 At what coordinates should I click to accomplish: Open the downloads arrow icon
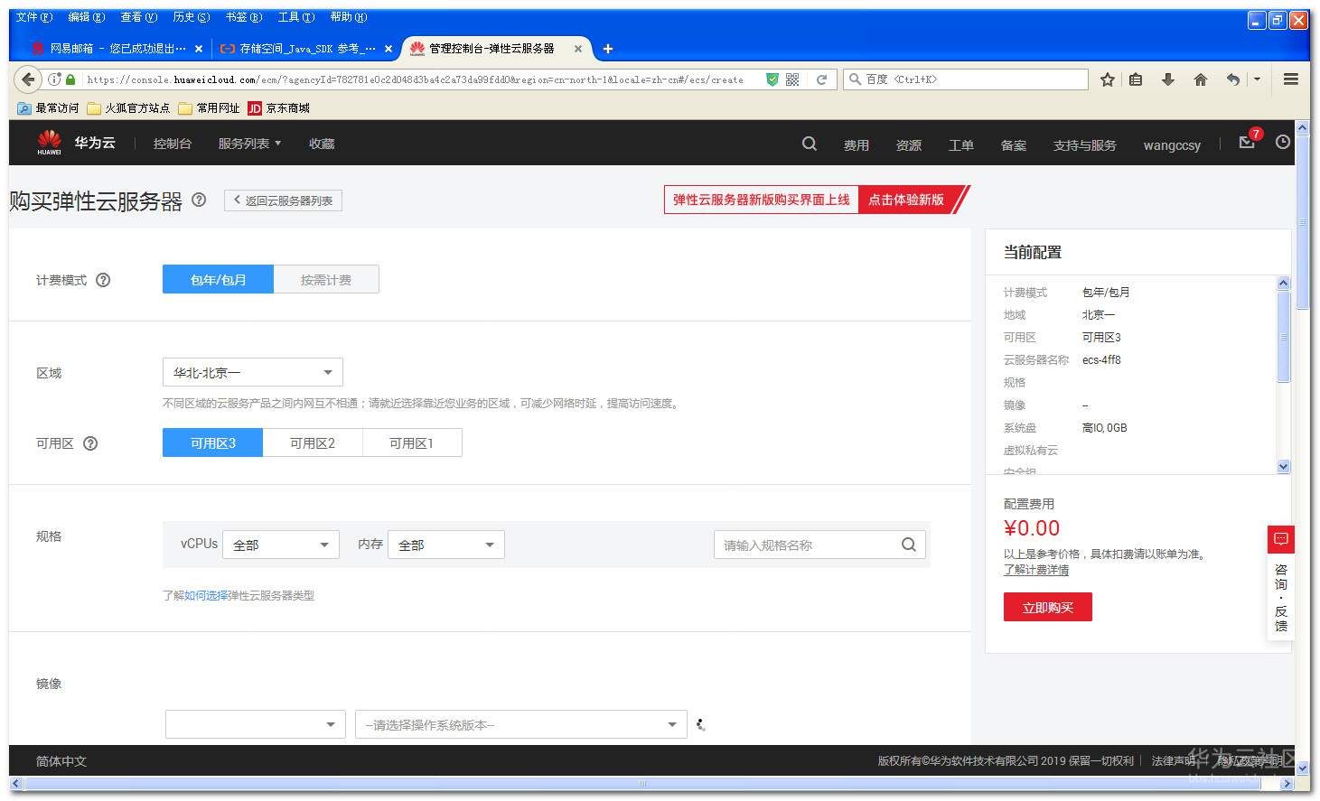[1168, 79]
